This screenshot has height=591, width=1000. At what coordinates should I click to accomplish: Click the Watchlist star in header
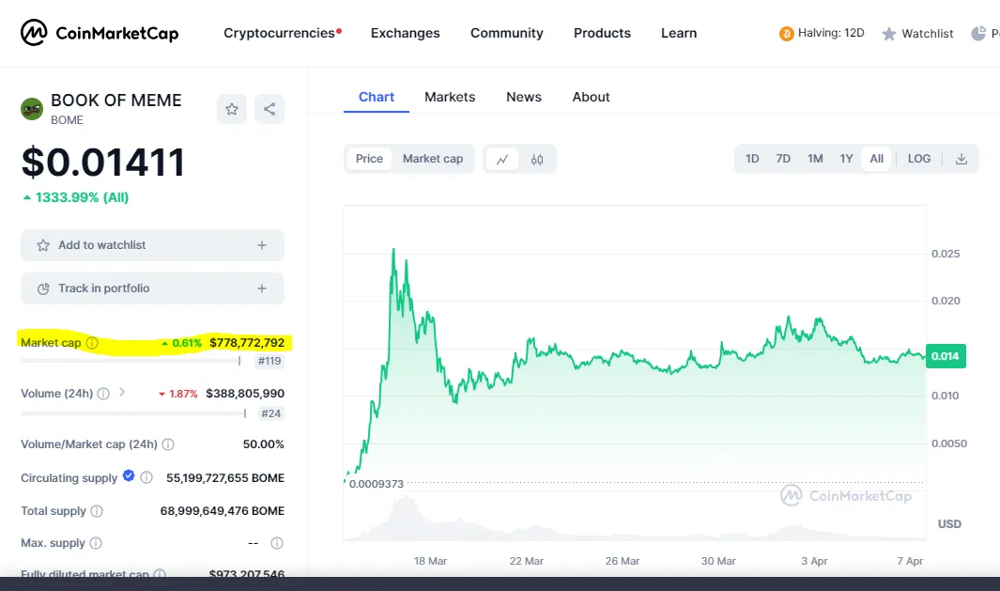point(888,34)
